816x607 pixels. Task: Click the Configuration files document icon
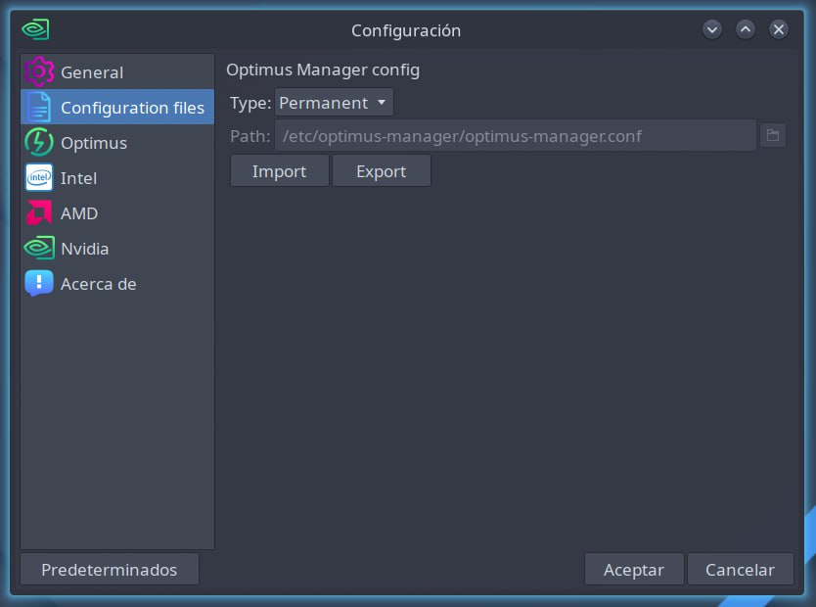click(x=39, y=108)
